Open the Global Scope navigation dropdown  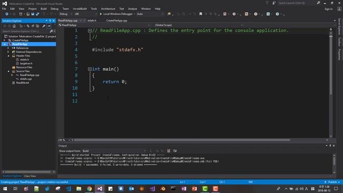[x=198, y=25]
